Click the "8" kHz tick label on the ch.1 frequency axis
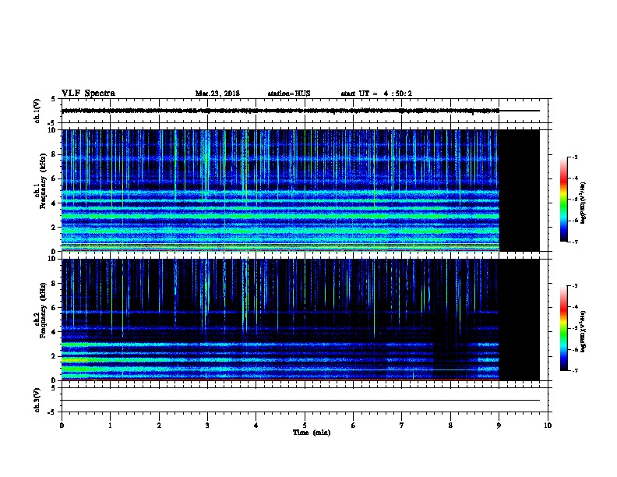Screen dimensions: 617x477 54,154
